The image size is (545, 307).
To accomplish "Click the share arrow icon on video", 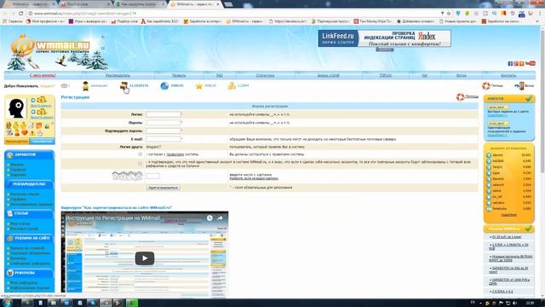I will (220, 218).
